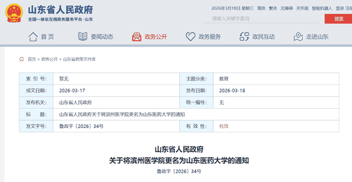
Task: Click document number below the heading
Action: pyautogui.click(x=179, y=171)
